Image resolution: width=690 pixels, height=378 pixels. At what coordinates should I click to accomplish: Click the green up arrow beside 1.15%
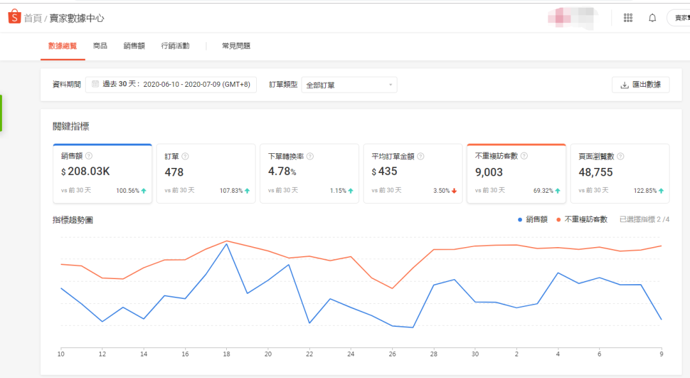click(351, 190)
